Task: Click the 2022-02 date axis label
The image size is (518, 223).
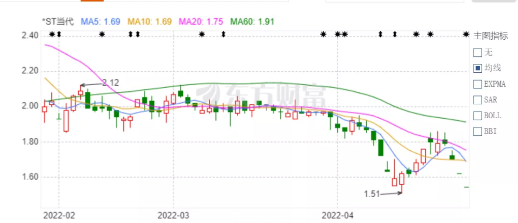Action: pyautogui.click(x=59, y=216)
